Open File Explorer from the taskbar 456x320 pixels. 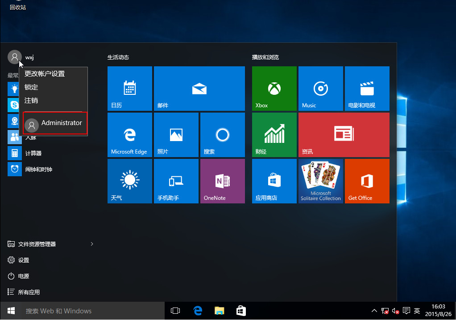(219, 311)
